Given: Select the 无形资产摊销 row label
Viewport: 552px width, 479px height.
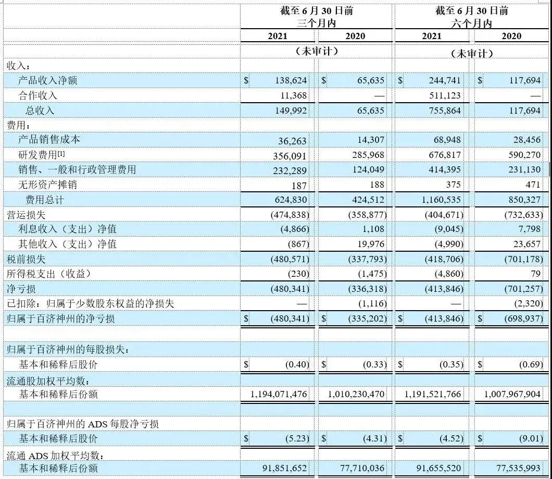Looking at the screenshot, I should [47, 185].
